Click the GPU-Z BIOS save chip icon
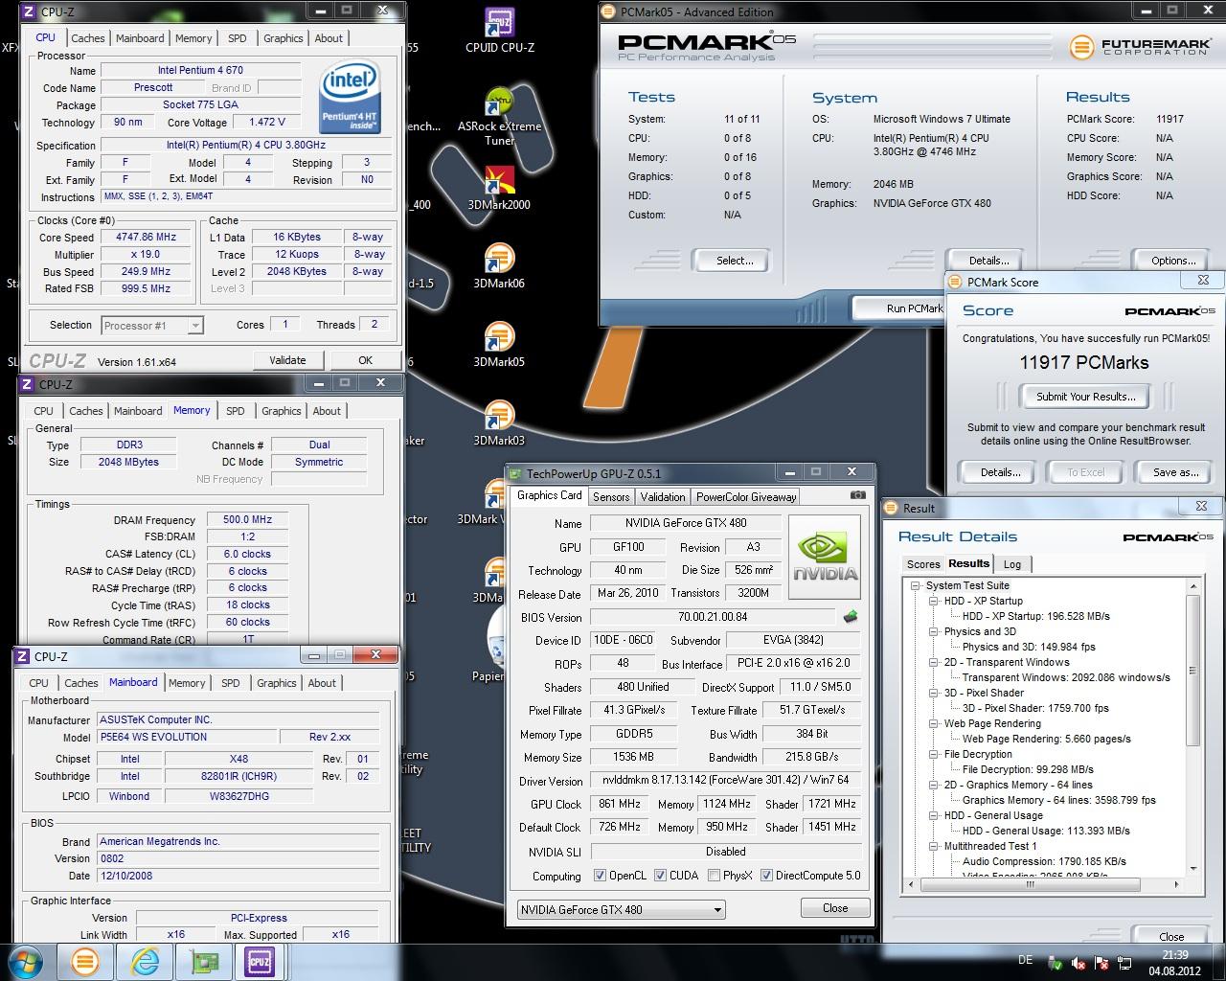This screenshot has width=1226, height=981. pos(850,617)
